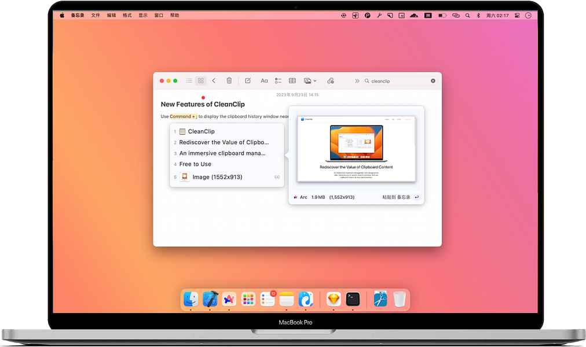Click the note date 2023年9月23日 14:15

click(298, 95)
